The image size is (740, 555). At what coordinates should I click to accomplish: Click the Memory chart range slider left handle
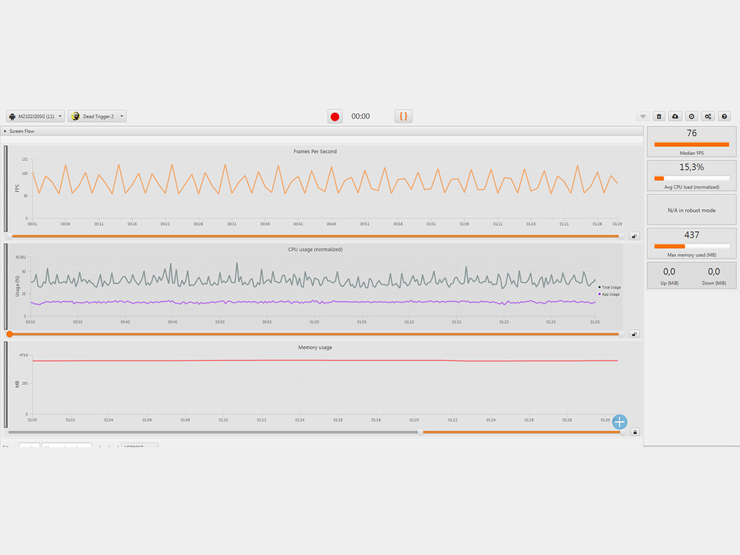click(x=421, y=432)
